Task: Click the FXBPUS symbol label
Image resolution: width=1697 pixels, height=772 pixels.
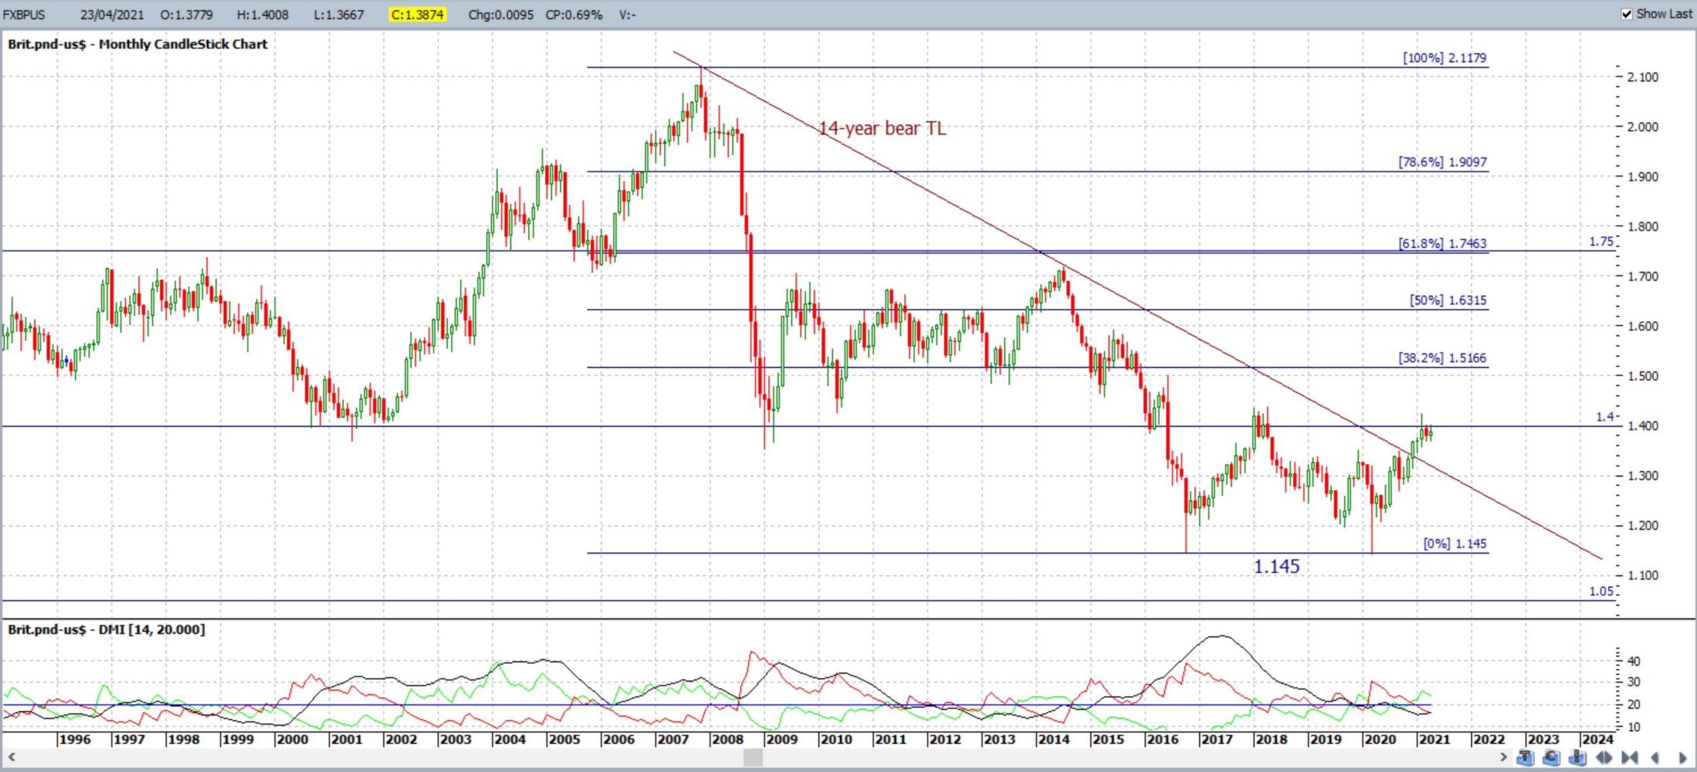Action: pos(24,14)
